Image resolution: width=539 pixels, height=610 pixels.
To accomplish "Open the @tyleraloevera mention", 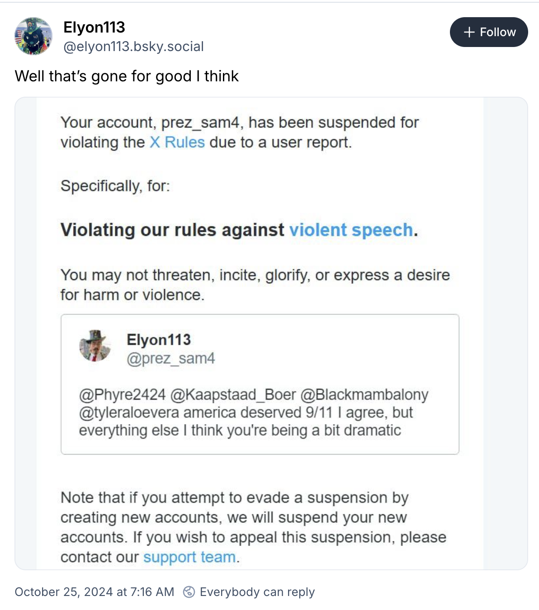I will click(129, 413).
